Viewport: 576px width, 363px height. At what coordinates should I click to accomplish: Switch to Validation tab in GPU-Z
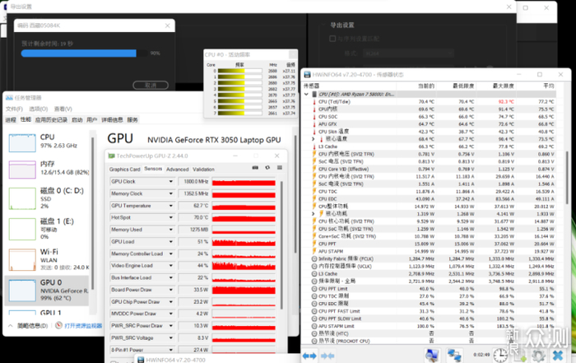(203, 170)
